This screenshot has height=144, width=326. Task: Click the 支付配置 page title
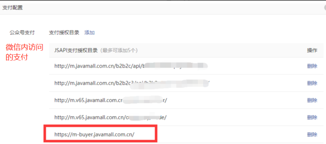13,8
